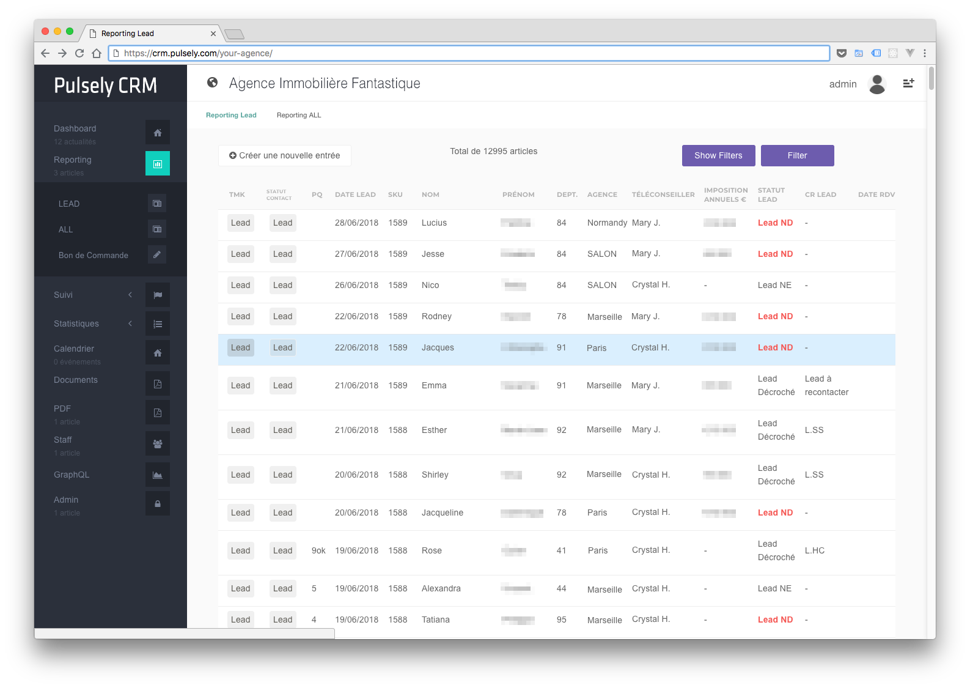This screenshot has height=688, width=970.
Task: Switch to the Reporting ALL tab
Action: (x=298, y=115)
